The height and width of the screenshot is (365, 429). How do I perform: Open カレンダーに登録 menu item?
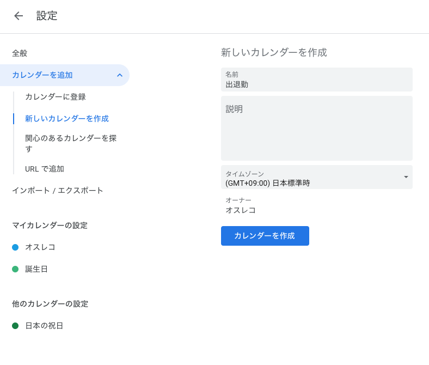pos(56,97)
